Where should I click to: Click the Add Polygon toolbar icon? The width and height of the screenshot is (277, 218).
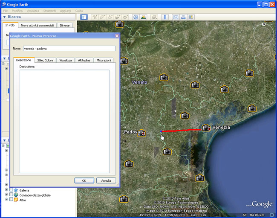pyautogui.click(x=102, y=17)
